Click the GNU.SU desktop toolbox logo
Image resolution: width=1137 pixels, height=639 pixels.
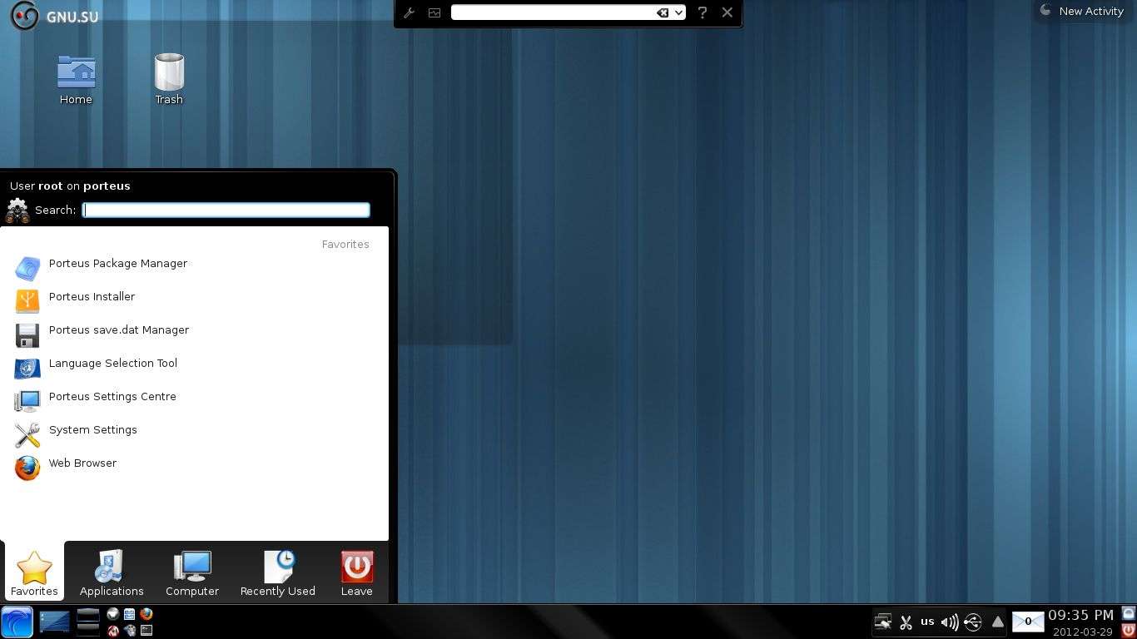tap(55, 16)
